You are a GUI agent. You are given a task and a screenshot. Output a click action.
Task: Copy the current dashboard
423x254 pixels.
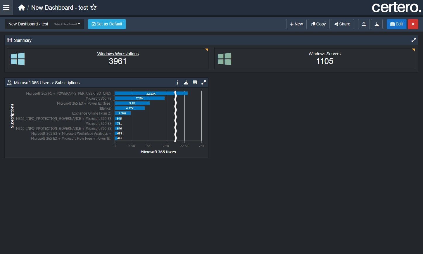tap(319, 24)
